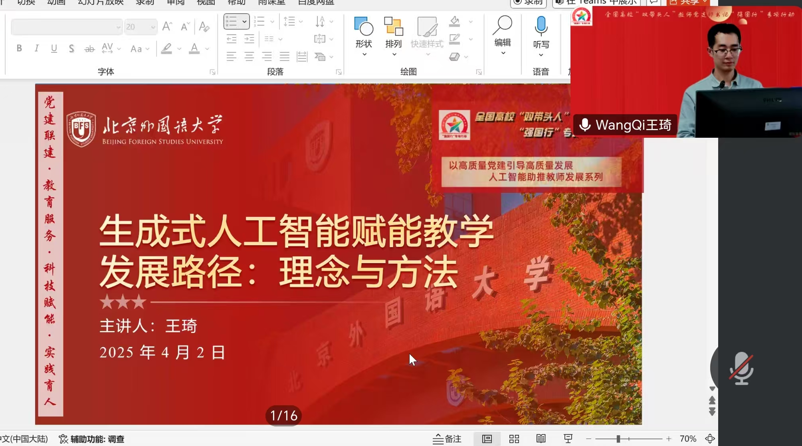802x446 pixels.
Task: Apply the shape fill bucket icon
Action: point(455,21)
